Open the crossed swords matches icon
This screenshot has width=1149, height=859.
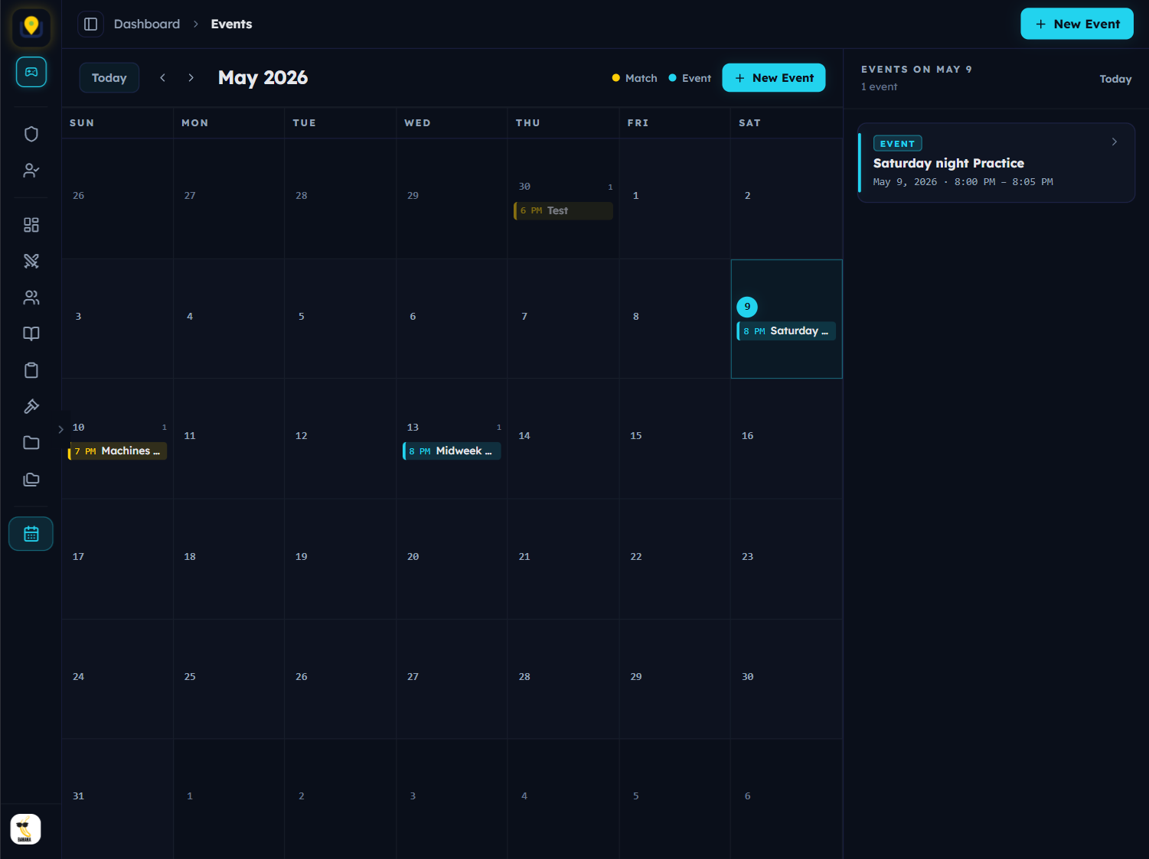pos(31,261)
